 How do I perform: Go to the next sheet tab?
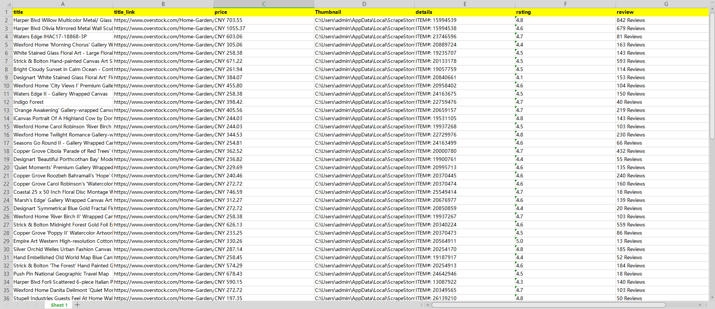click(26, 305)
